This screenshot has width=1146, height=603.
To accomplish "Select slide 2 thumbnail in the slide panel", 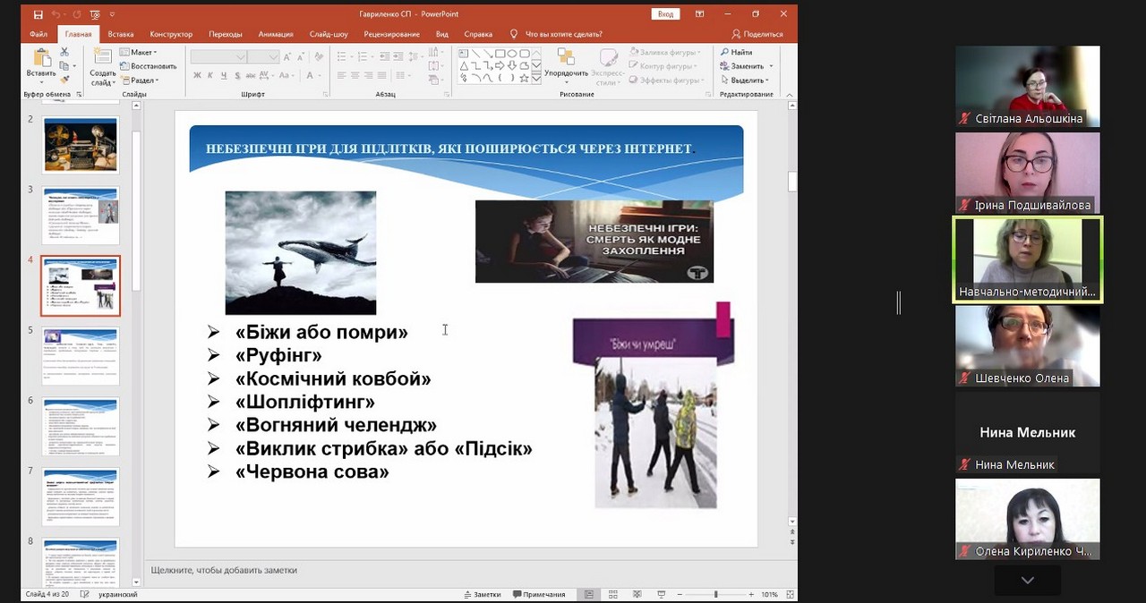I will click(81, 145).
